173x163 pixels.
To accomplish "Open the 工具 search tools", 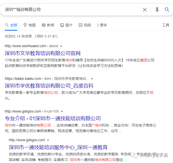I will pyautogui.click(x=166, y=25).
